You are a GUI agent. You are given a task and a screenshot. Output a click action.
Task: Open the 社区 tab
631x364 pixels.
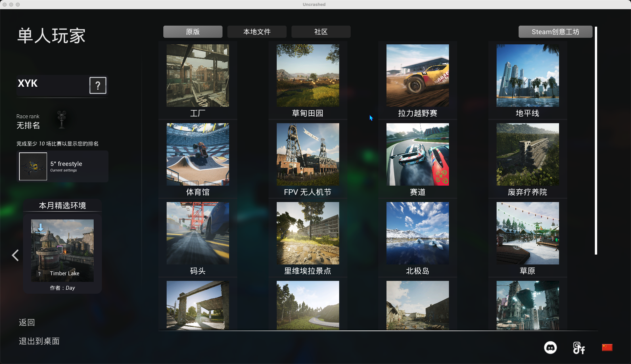point(321,32)
